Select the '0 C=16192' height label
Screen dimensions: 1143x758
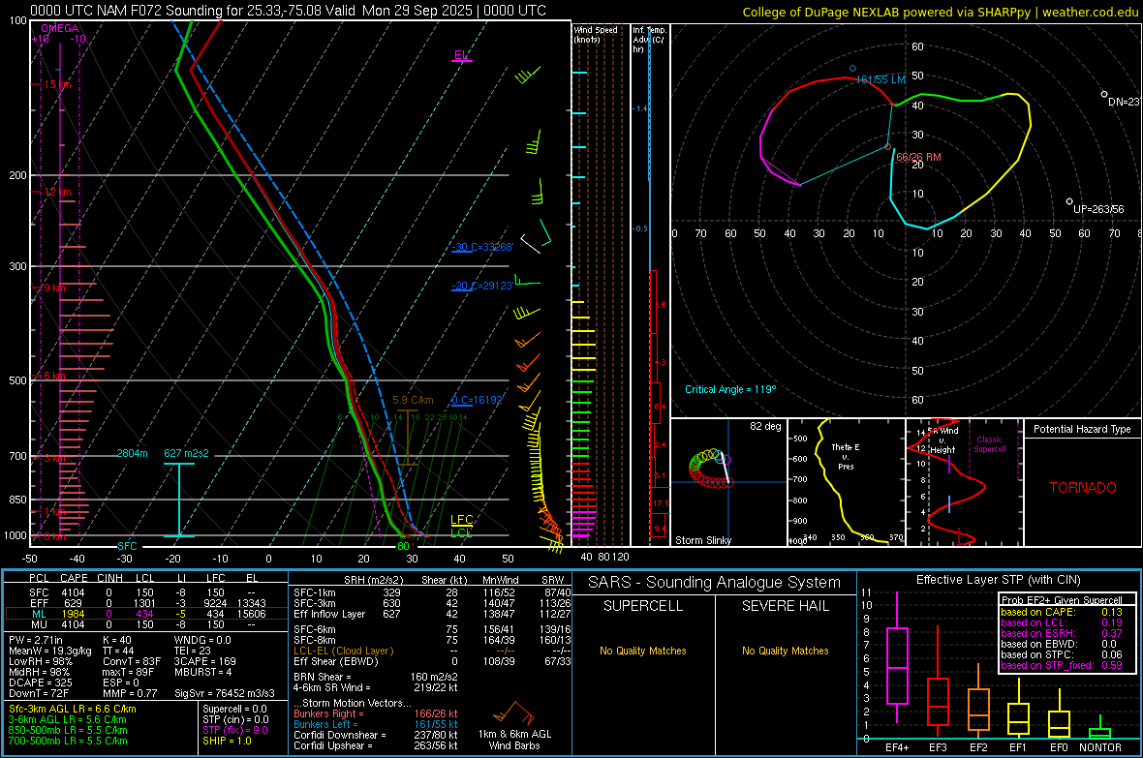(477, 400)
